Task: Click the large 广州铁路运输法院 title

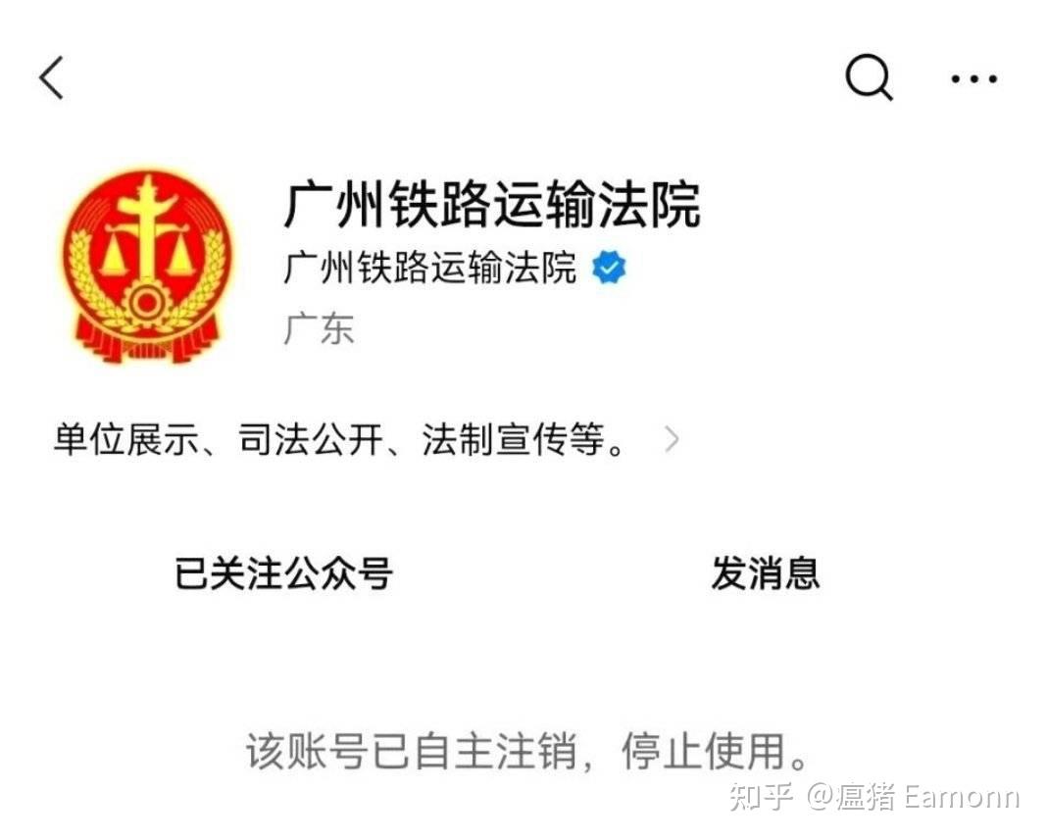Action: click(x=492, y=204)
